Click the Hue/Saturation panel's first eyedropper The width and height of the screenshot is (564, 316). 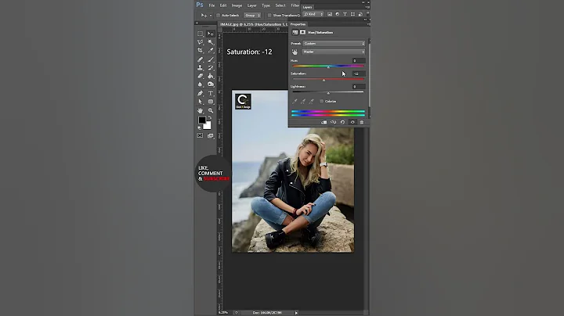point(295,102)
